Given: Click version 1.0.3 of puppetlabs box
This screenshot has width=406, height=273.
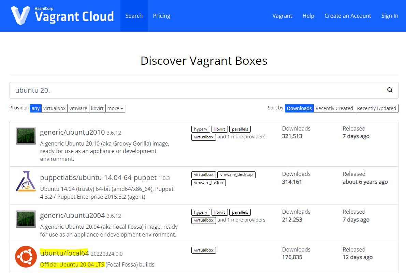Looking at the screenshot, I should point(164,178).
